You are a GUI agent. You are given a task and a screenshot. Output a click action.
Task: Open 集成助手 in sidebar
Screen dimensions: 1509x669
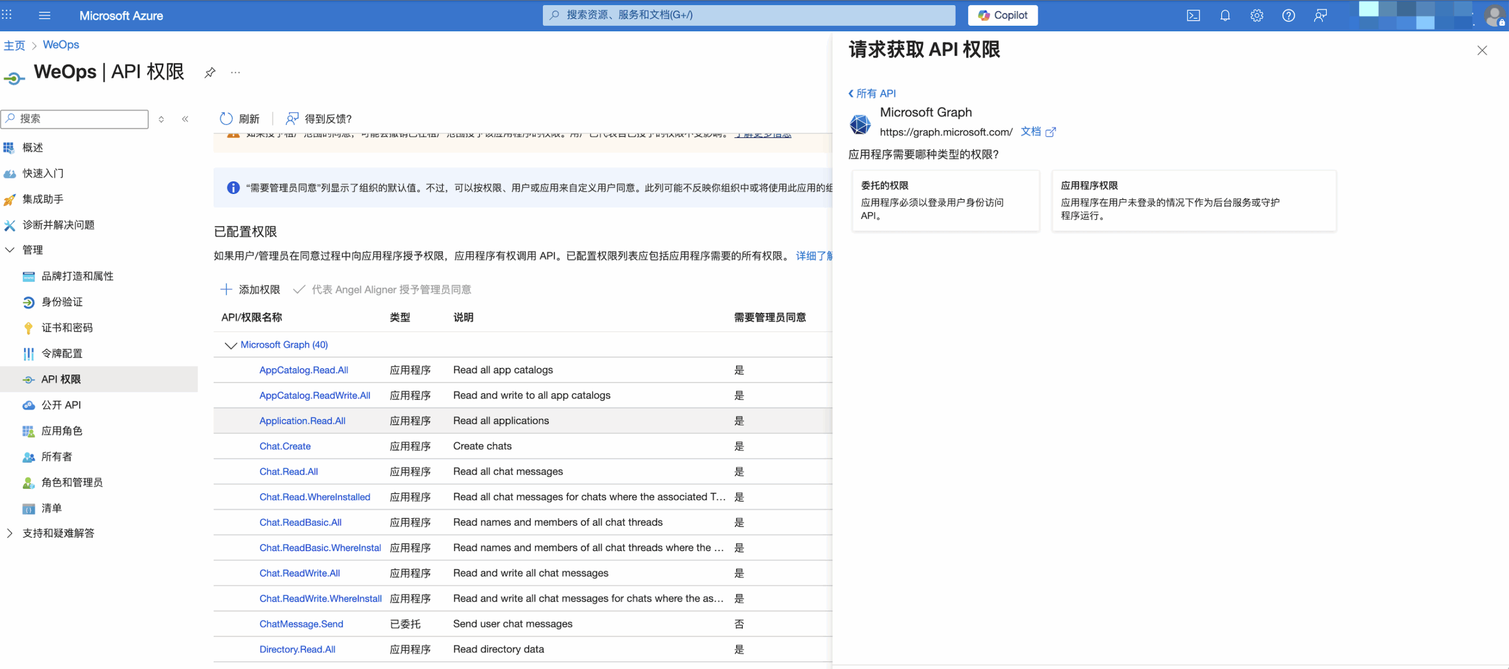coord(42,199)
